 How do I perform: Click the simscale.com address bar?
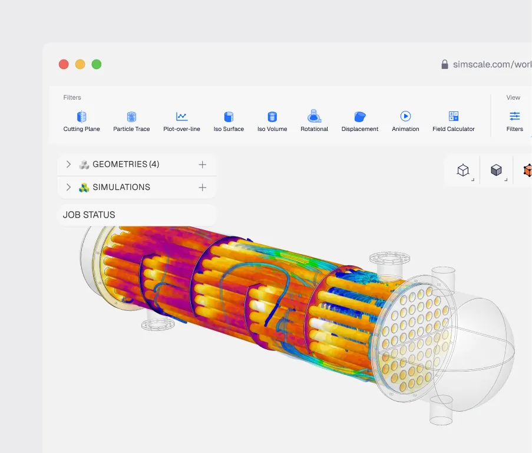492,64
